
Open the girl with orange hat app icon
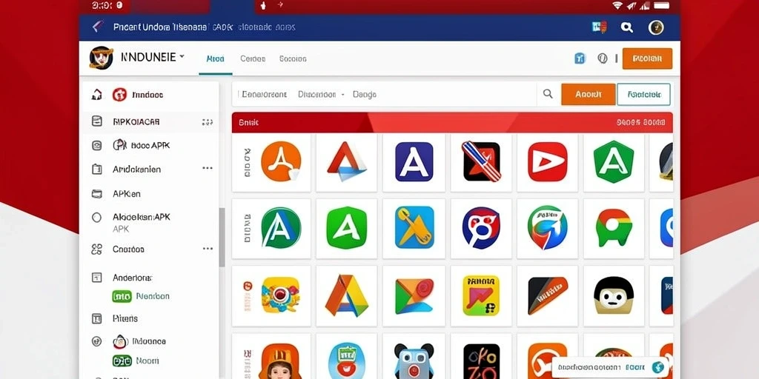[x=279, y=361]
